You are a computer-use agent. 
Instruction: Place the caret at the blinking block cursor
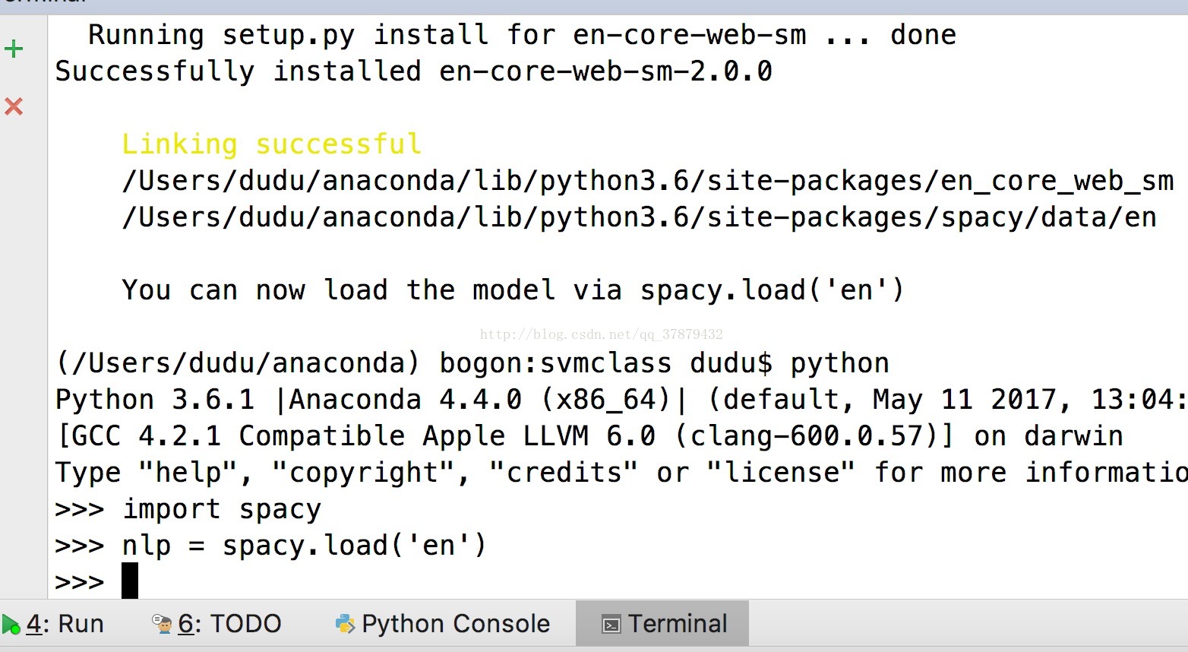click(130, 581)
